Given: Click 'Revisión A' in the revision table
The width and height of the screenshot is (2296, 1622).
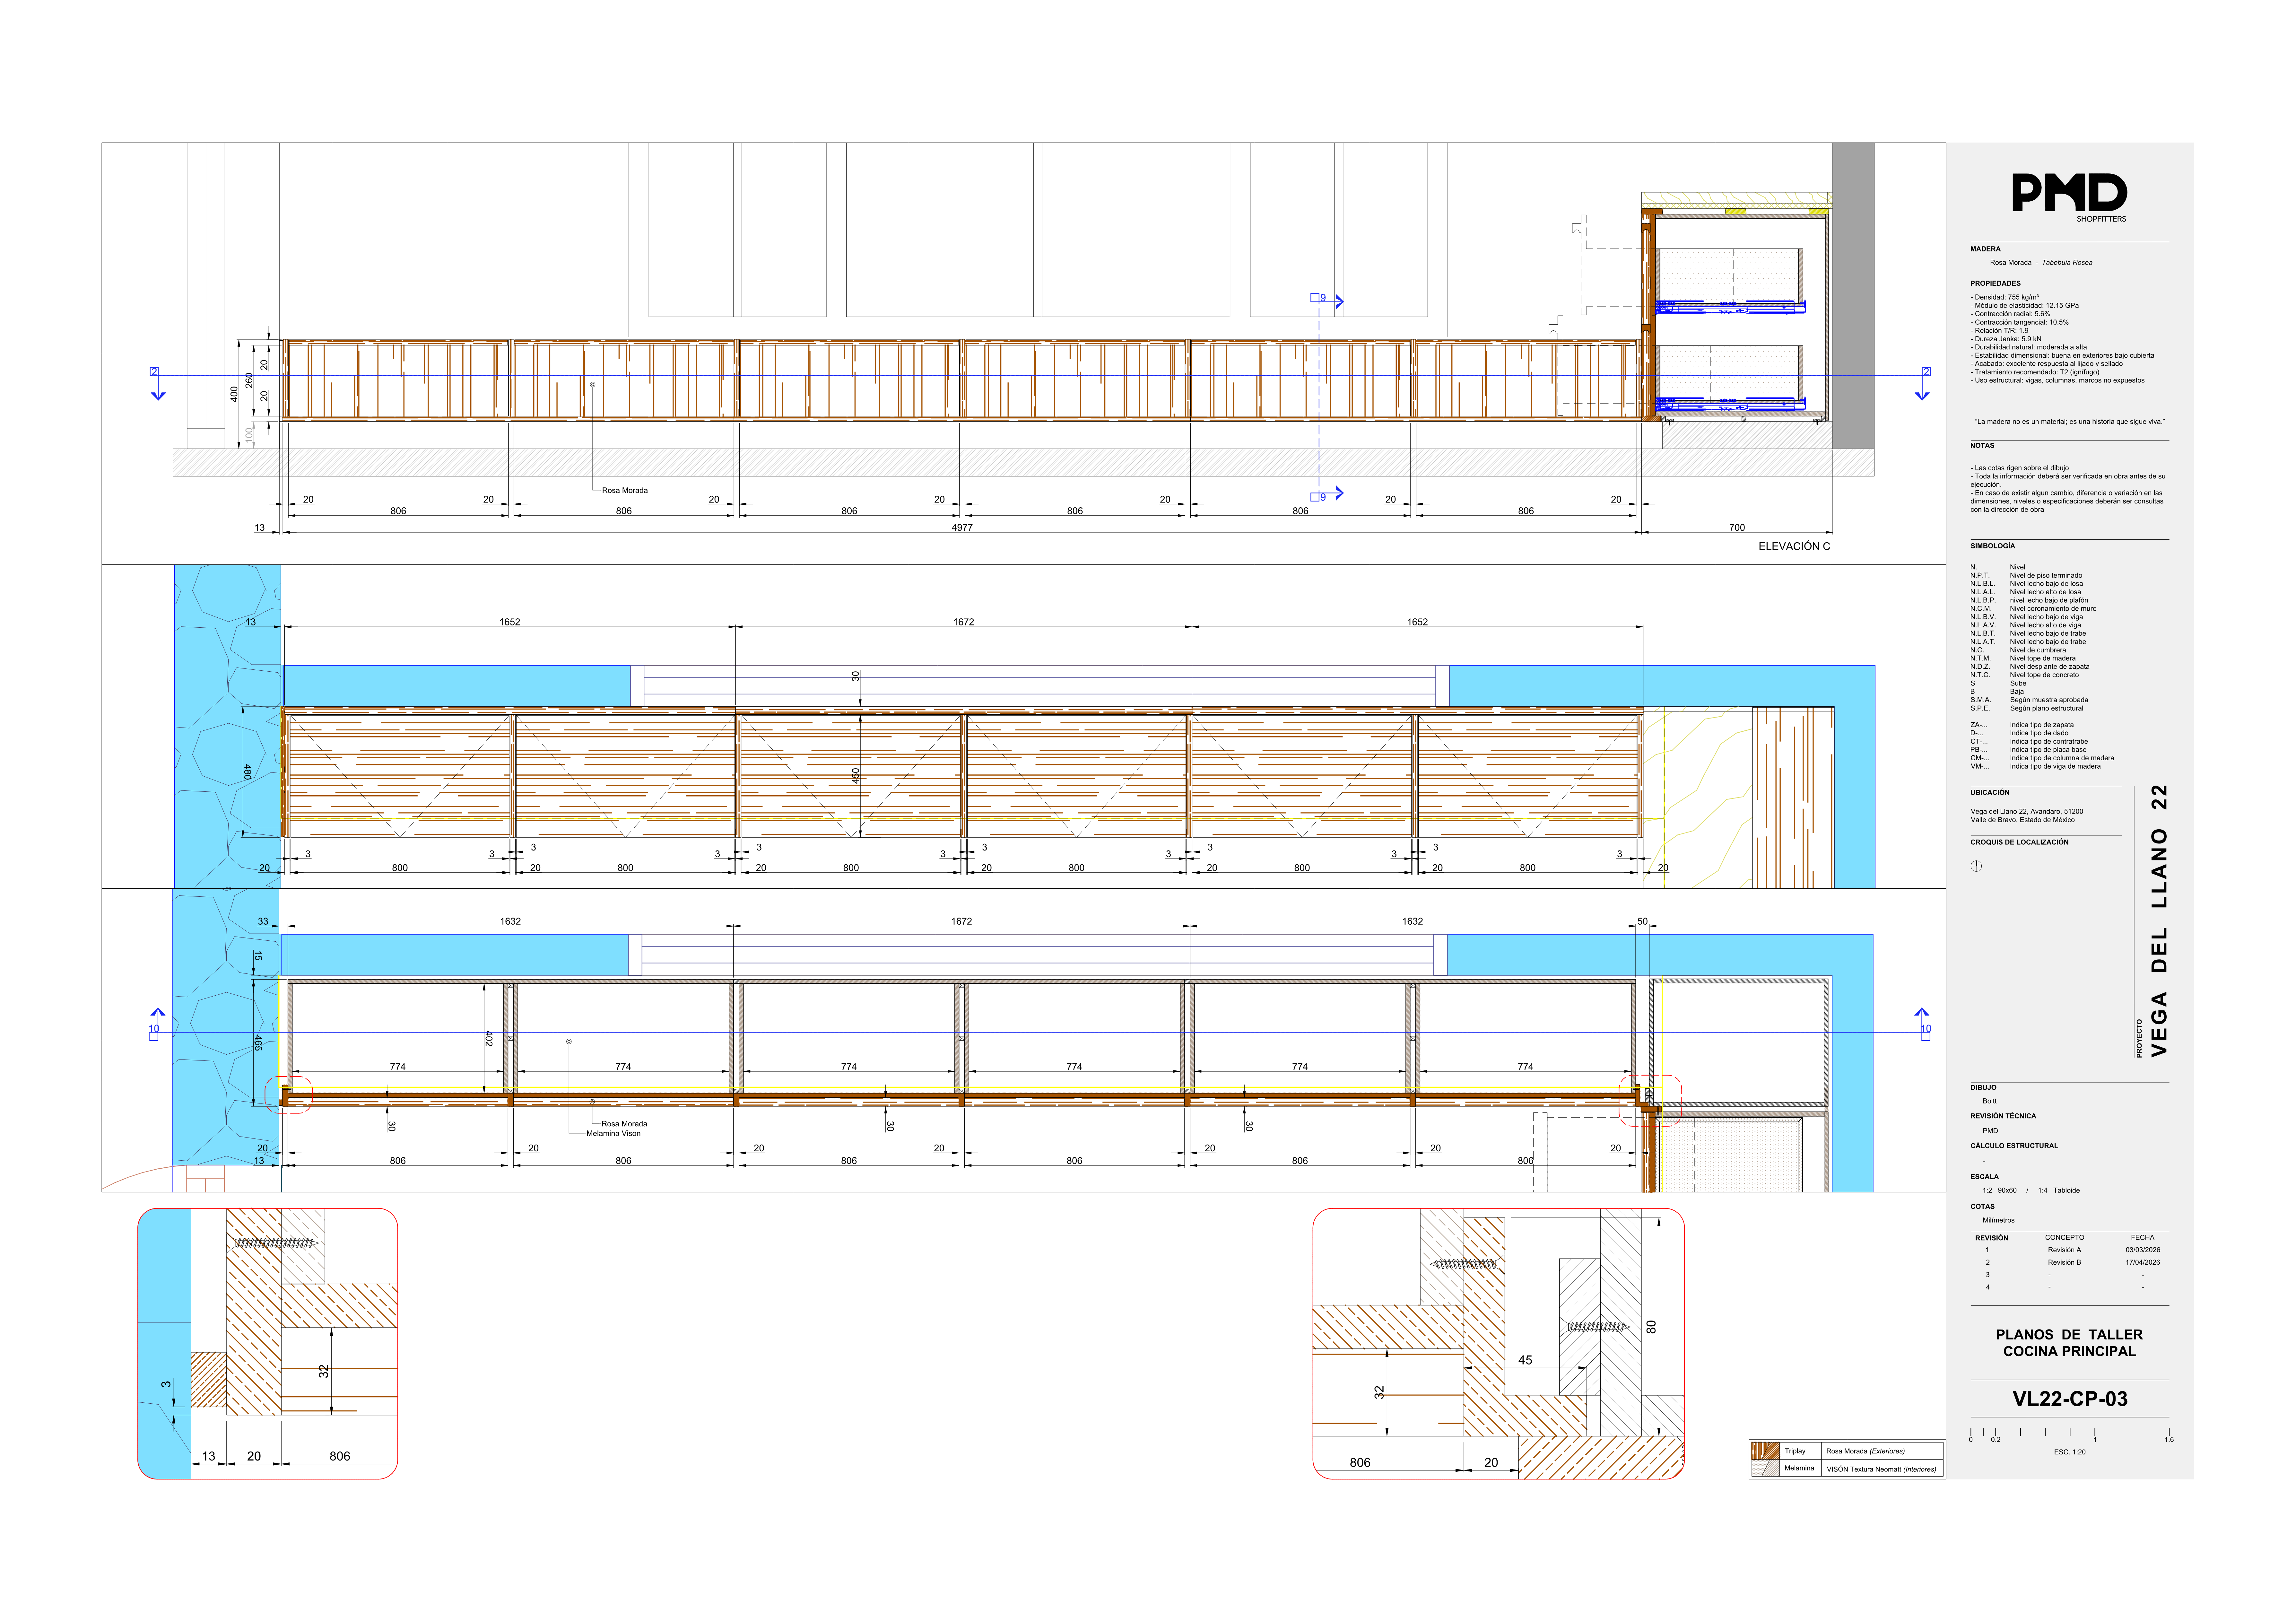Looking at the screenshot, I should [2064, 1250].
